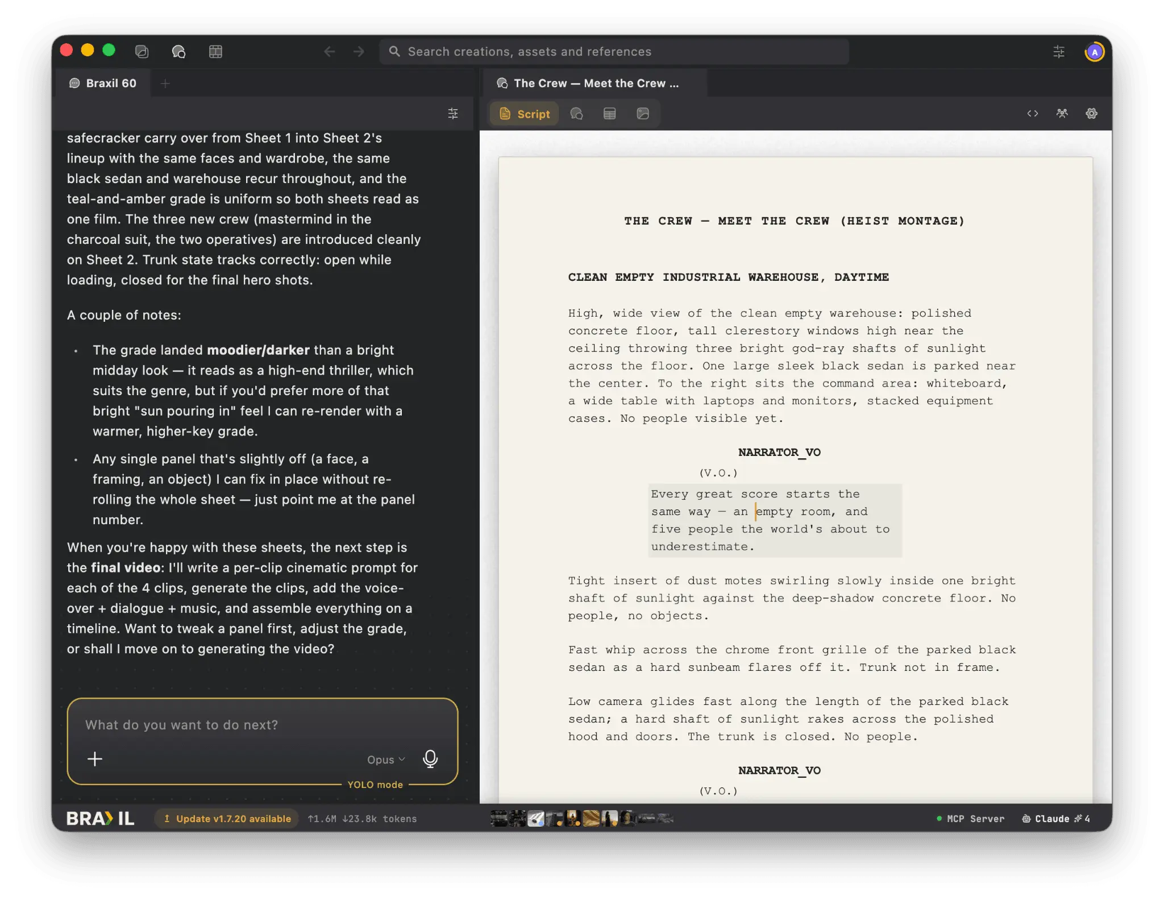Click bold 'final video' text in chat
This screenshot has height=900, width=1164.
click(x=126, y=567)
